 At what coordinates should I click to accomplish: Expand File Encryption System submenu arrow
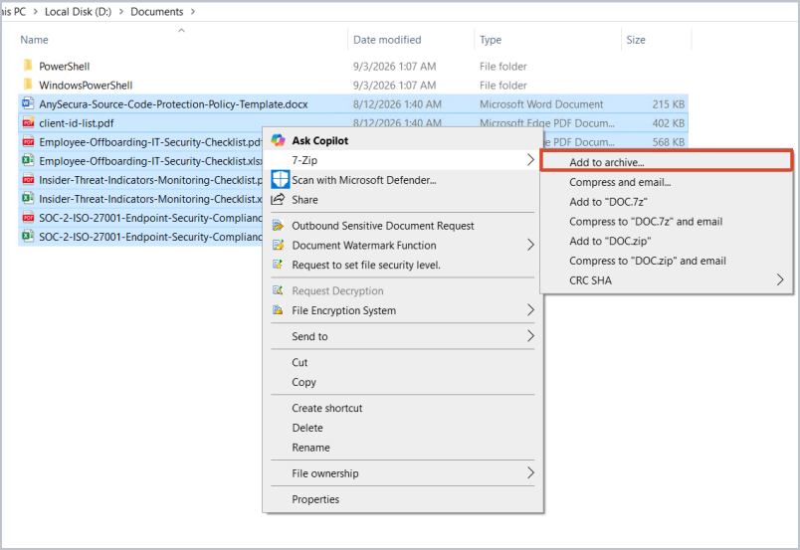click(530, 310)
